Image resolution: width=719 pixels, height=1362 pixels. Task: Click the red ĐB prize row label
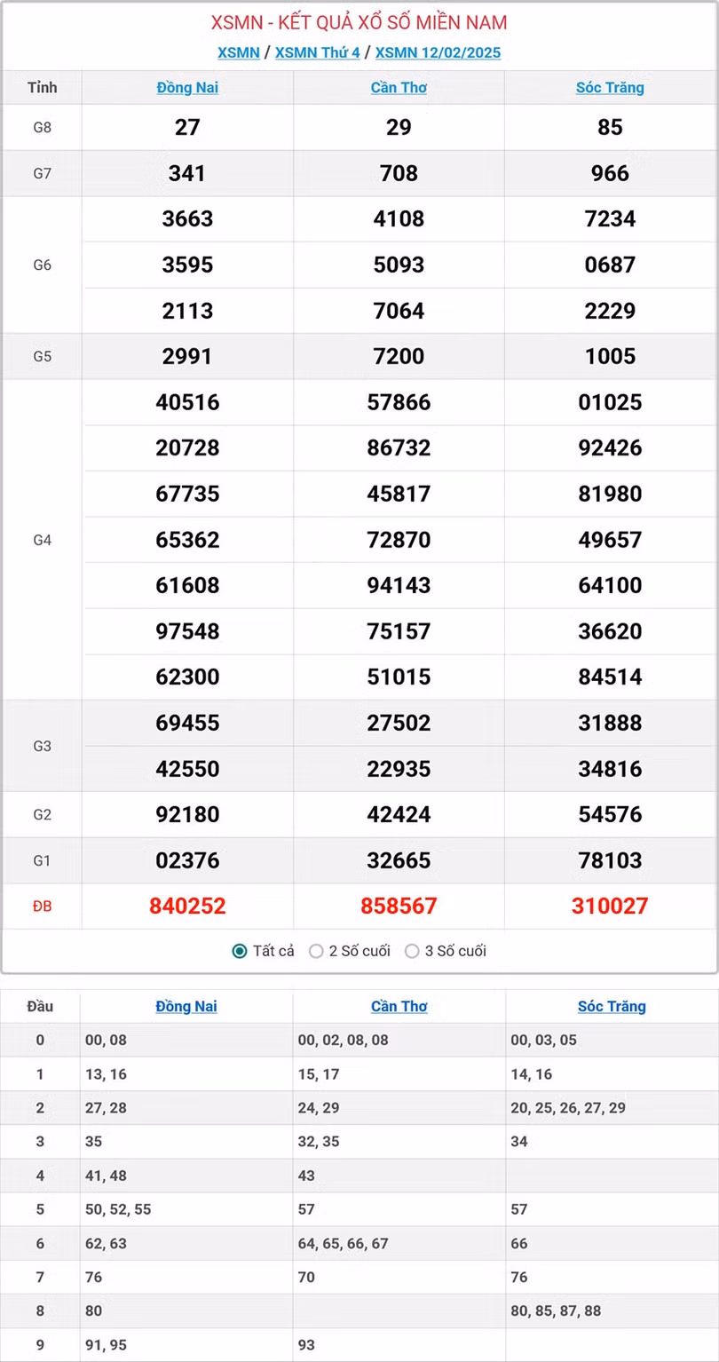click(42, 907)
